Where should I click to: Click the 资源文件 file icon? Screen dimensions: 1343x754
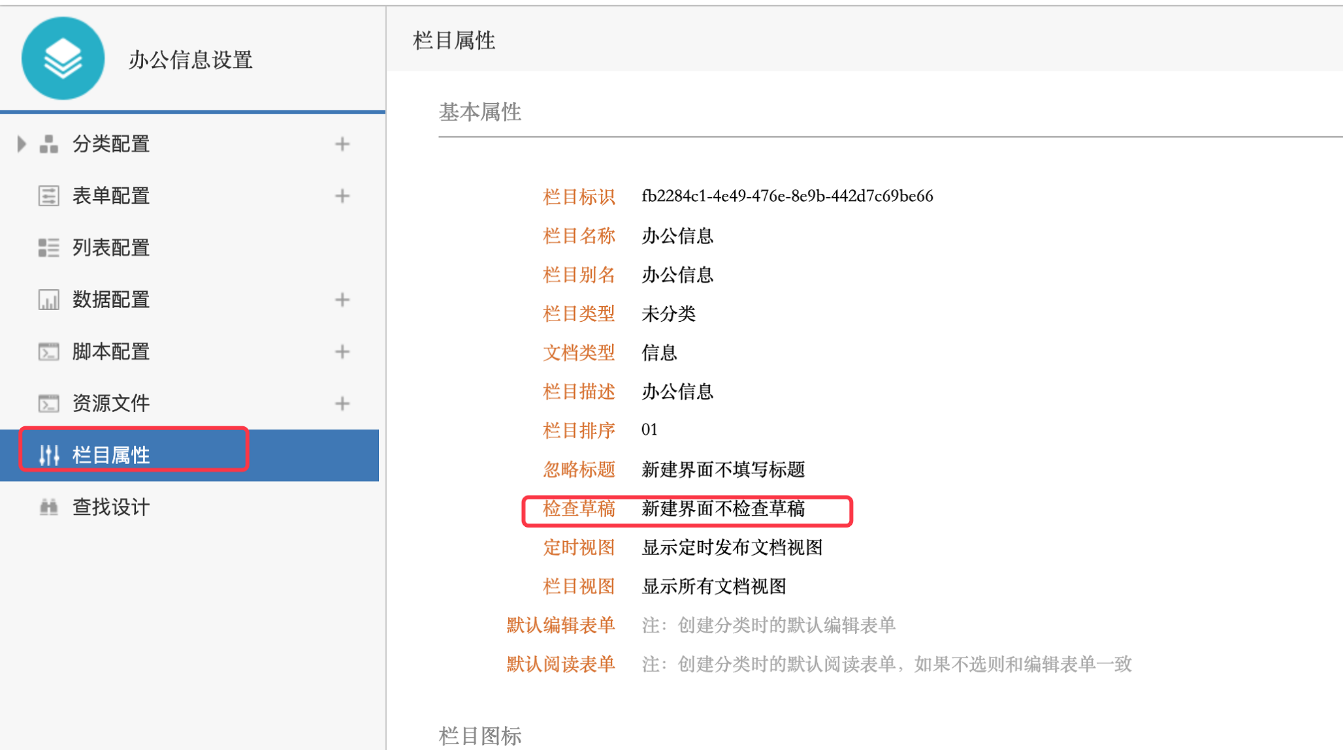coord(49,403)
